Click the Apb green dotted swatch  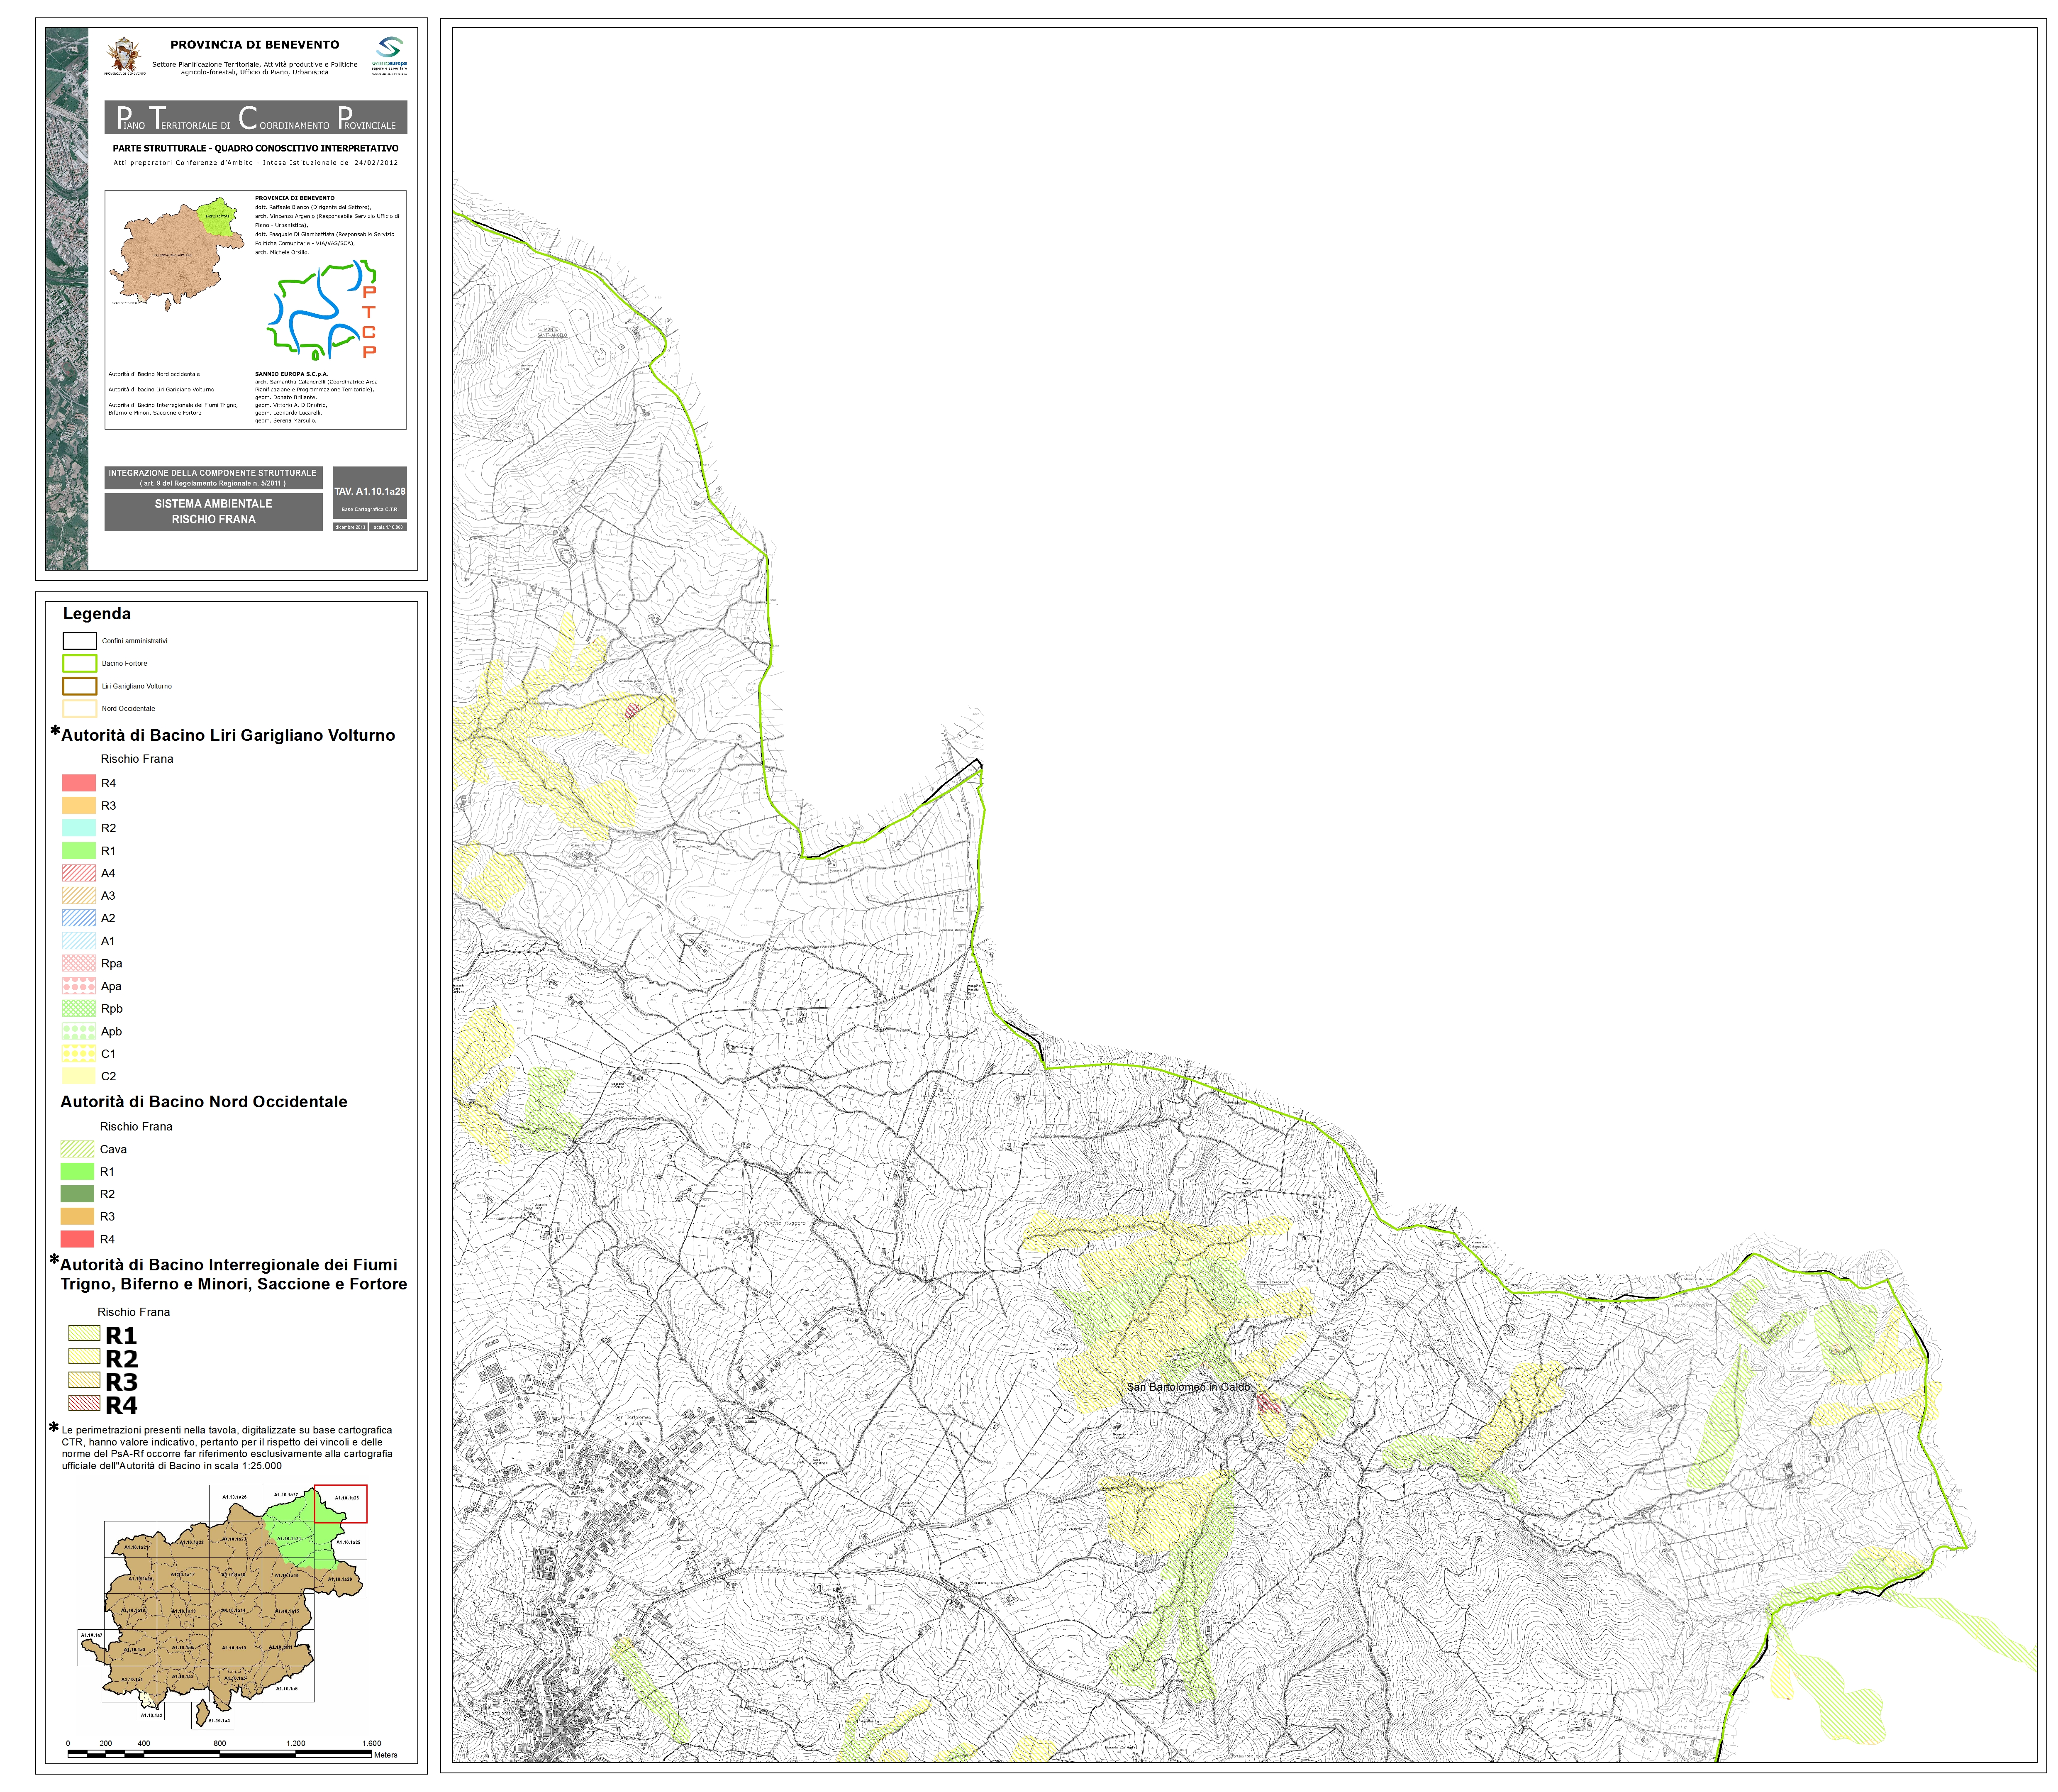pos(79,1031)
